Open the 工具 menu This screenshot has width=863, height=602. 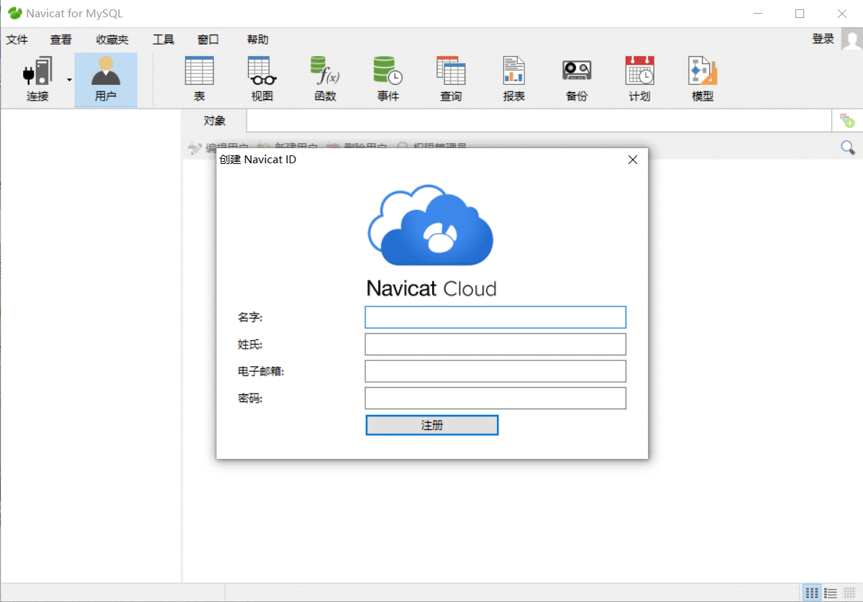coord(163,40)
